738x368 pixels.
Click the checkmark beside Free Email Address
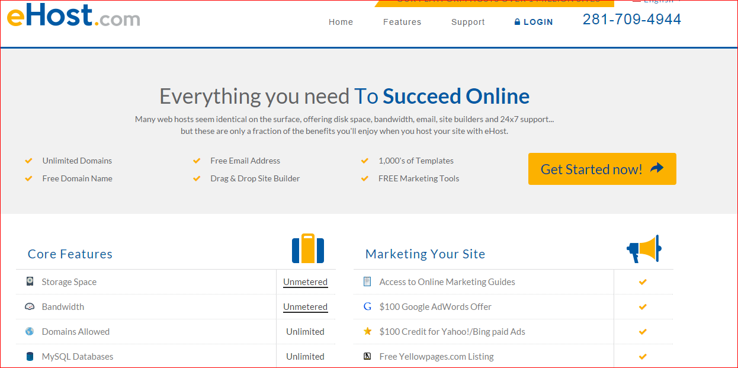[x=197, y=161]
